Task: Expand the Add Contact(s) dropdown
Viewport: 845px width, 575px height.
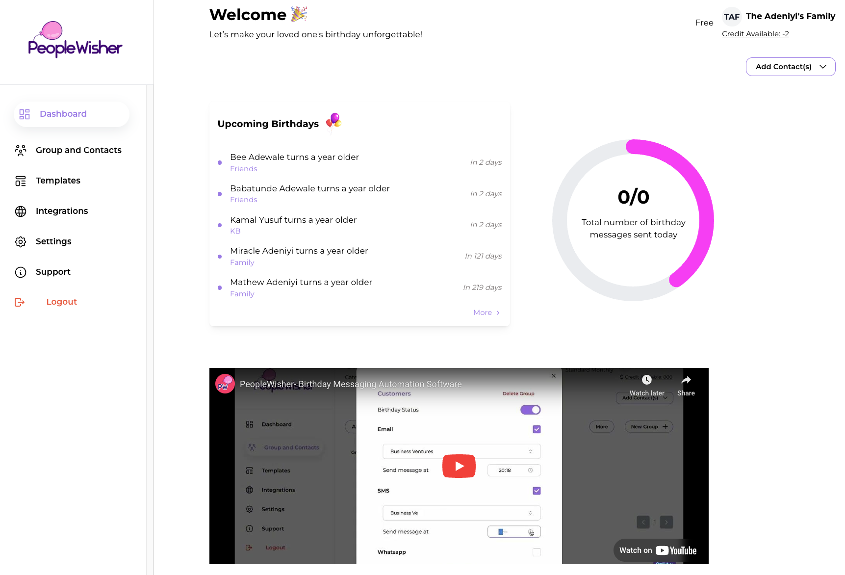Action: click(x=791, y=67)
